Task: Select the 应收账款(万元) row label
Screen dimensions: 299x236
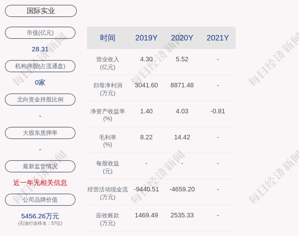Action: pos(108,219)
